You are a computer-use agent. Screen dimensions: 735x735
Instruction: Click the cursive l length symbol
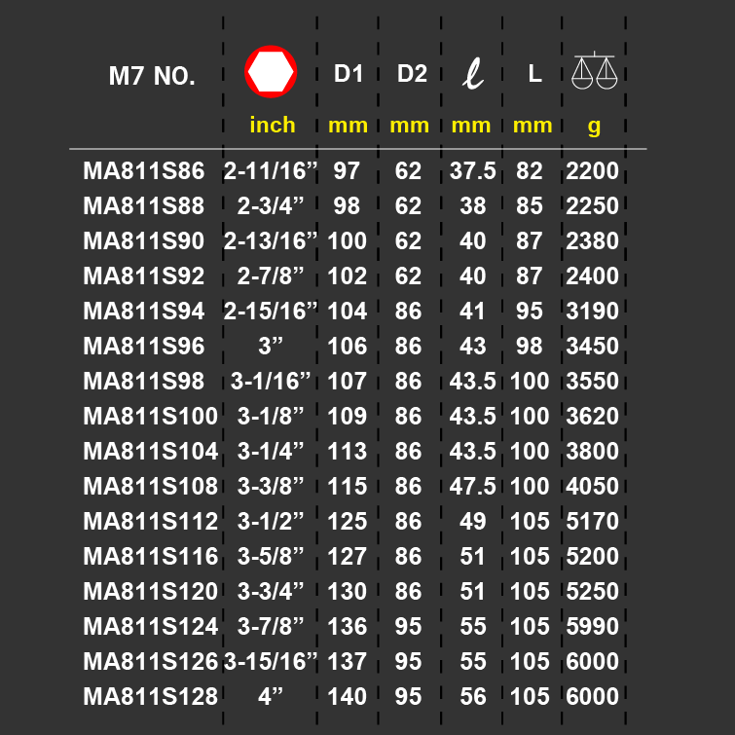click(473, 73)
